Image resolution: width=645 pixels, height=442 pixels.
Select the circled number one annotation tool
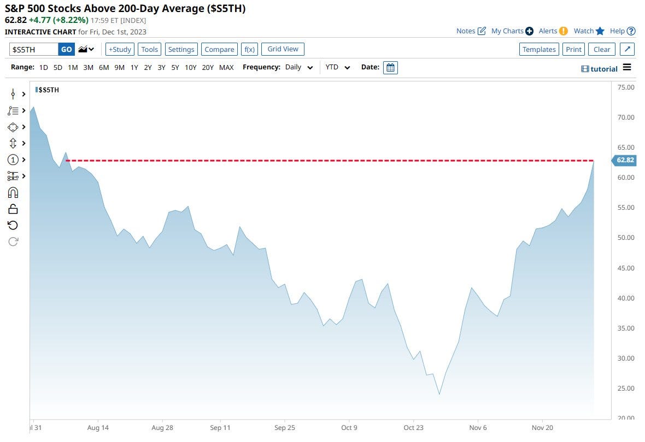click(x=13, y=160)
